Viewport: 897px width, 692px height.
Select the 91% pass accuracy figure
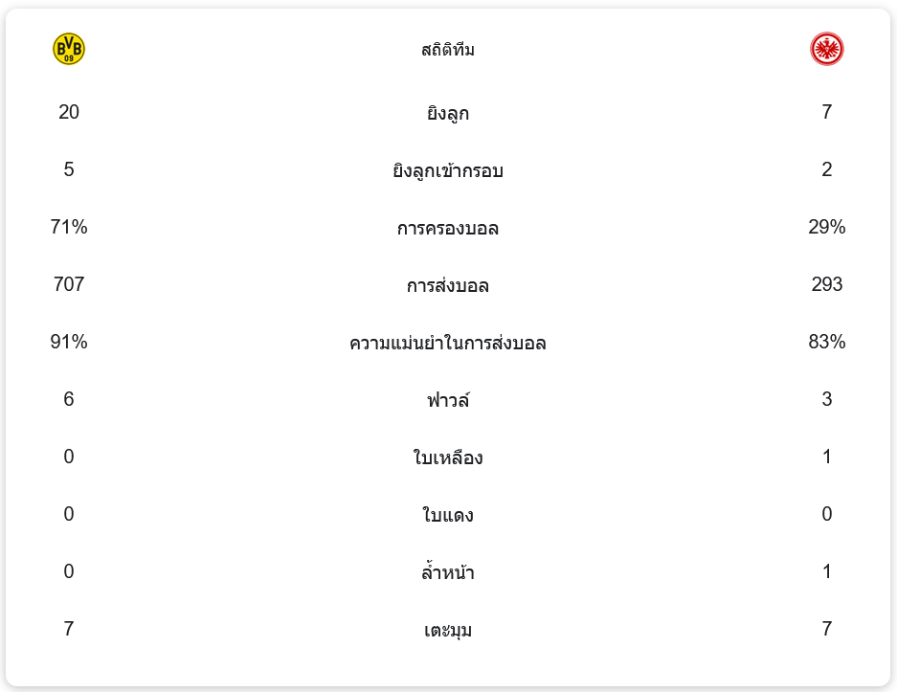point(69,342)
